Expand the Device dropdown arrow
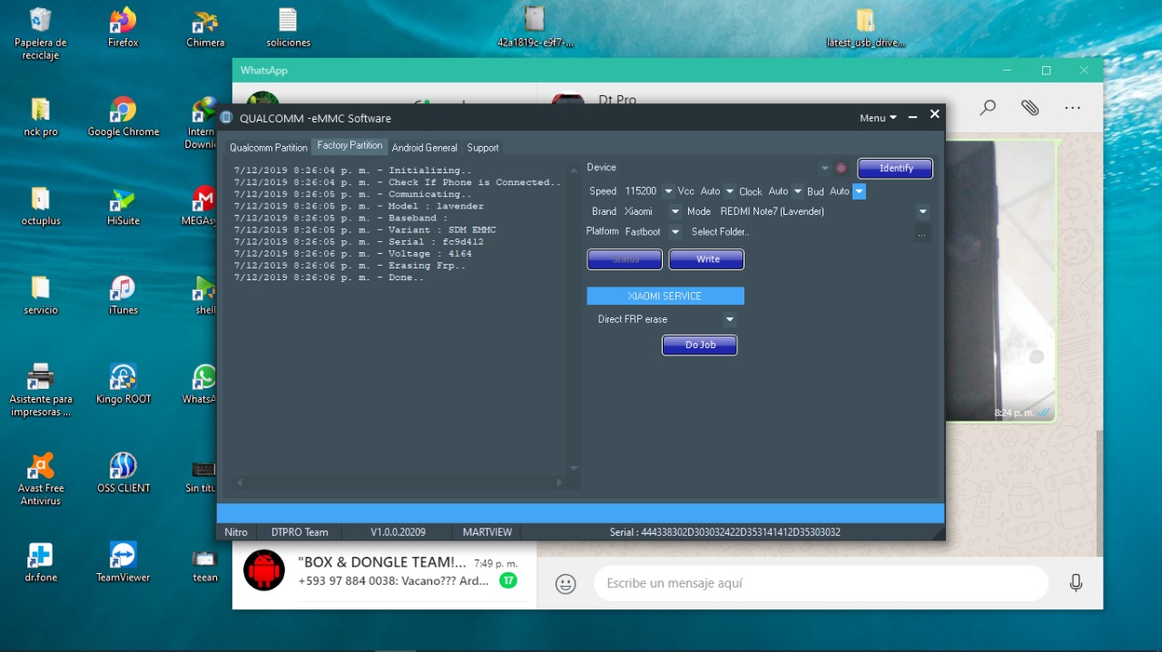Image resolution: width=1162 pixels, height=652 pixels. 824,168
